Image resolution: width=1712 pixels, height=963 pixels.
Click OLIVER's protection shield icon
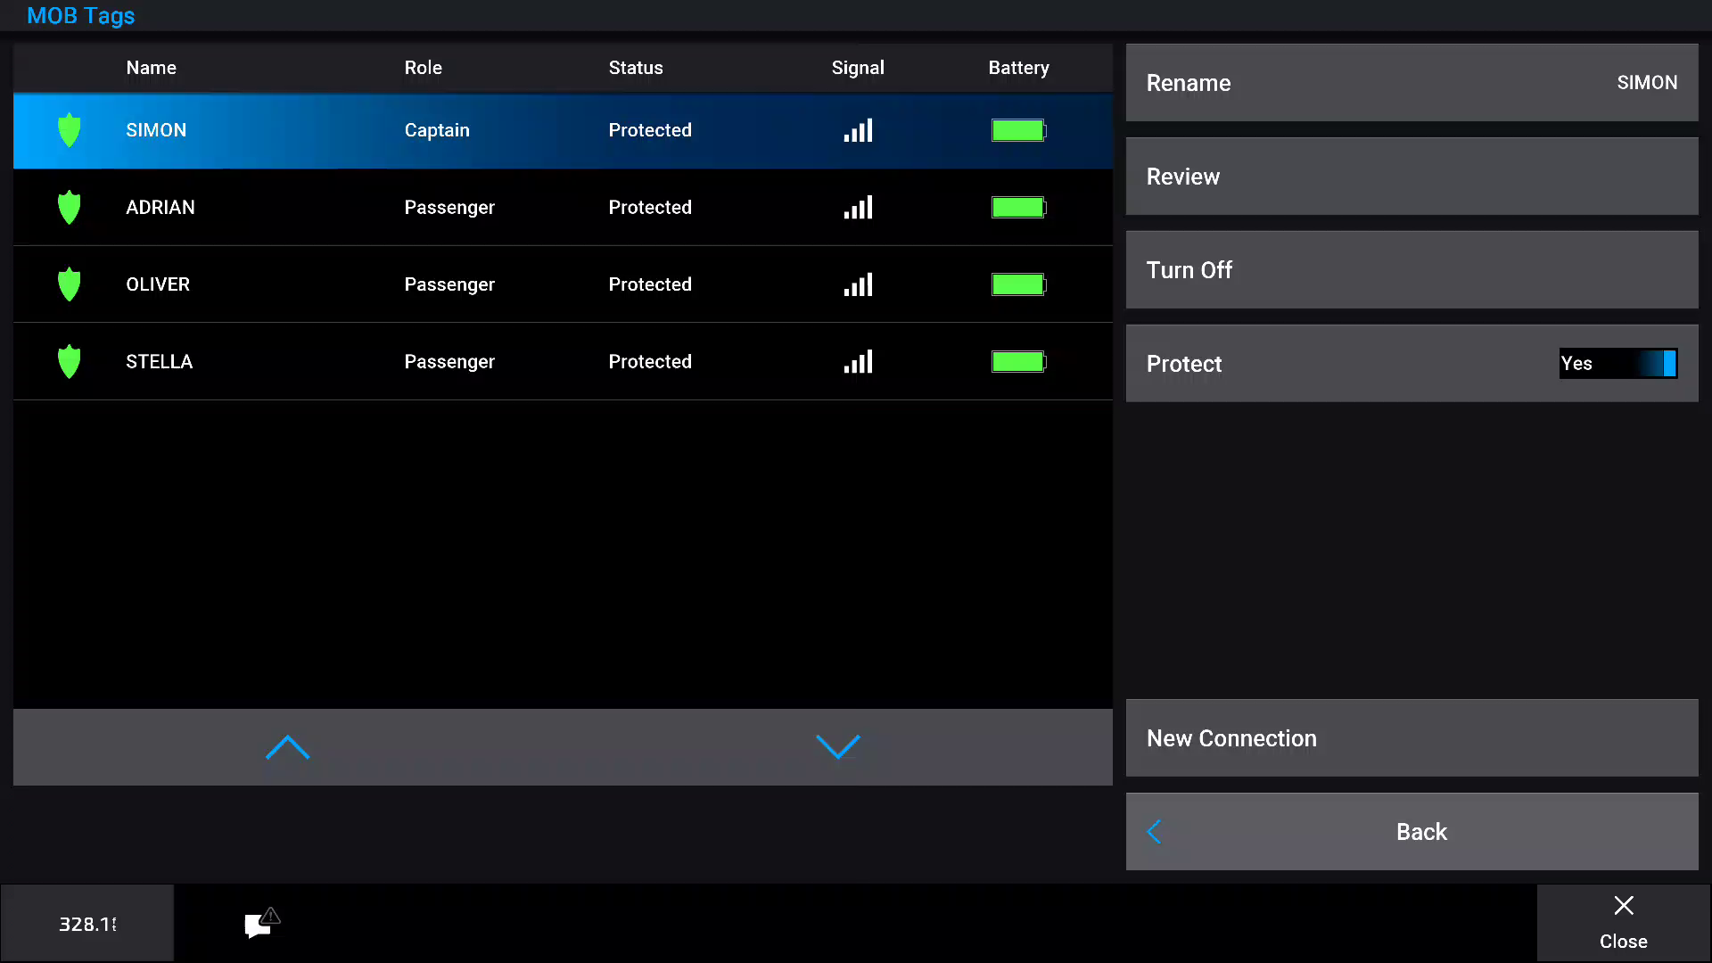69,284
